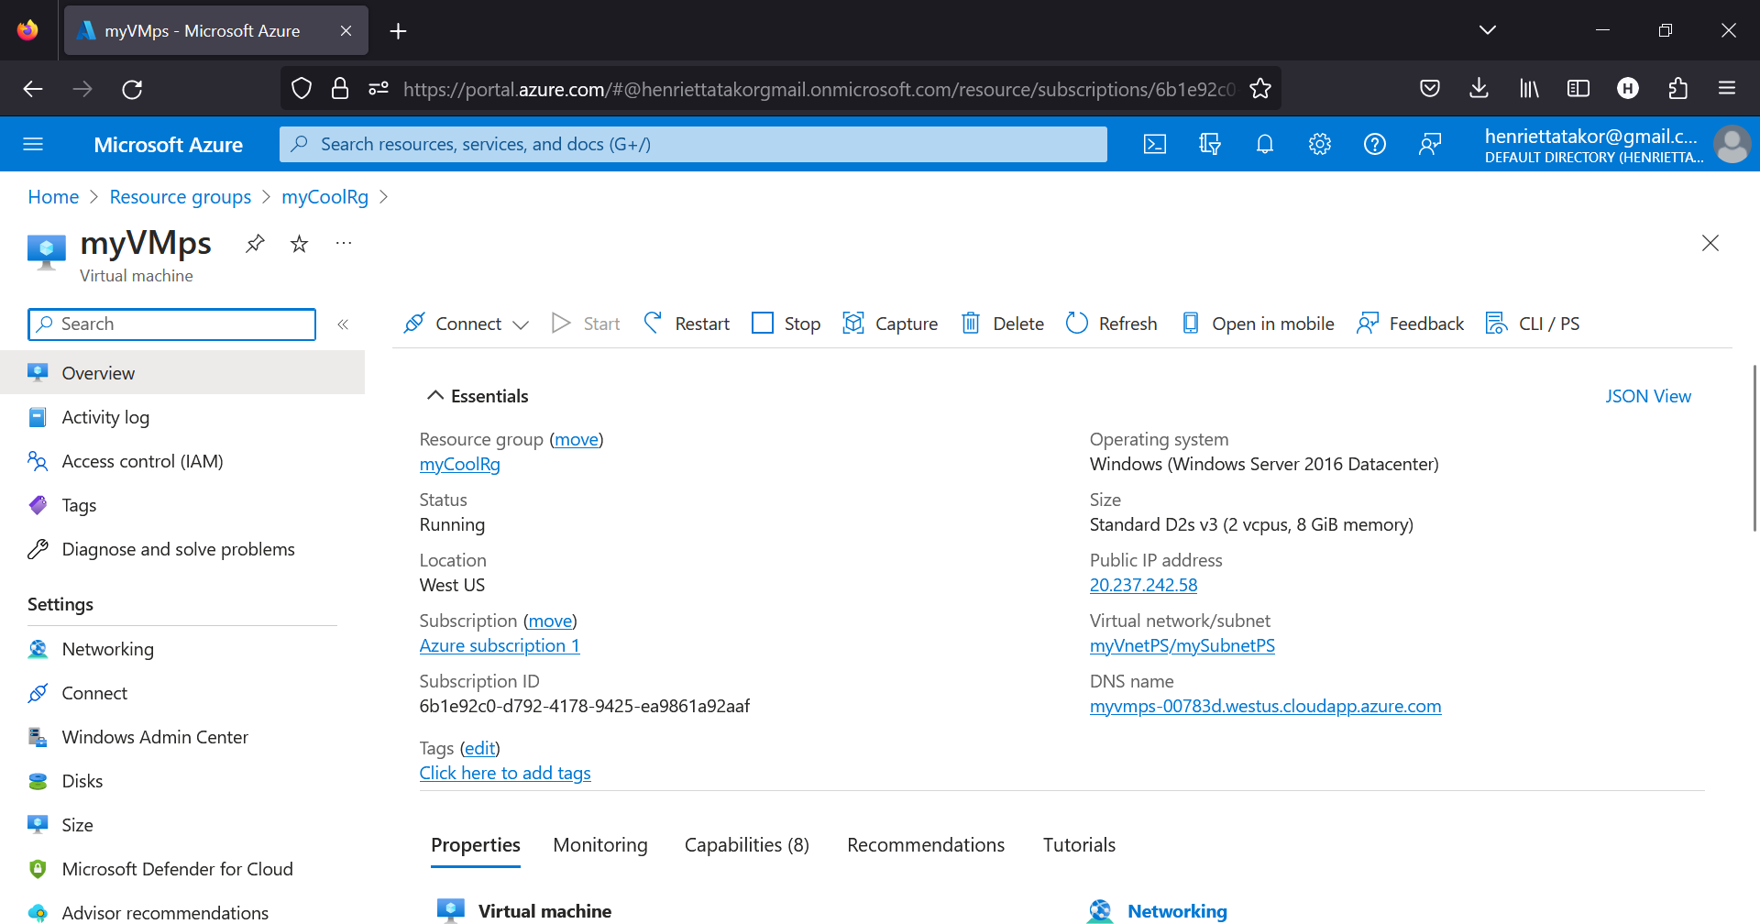Capture the virtual machine image
This screenshot has width=1760, height=924.
tap(890, 324)
